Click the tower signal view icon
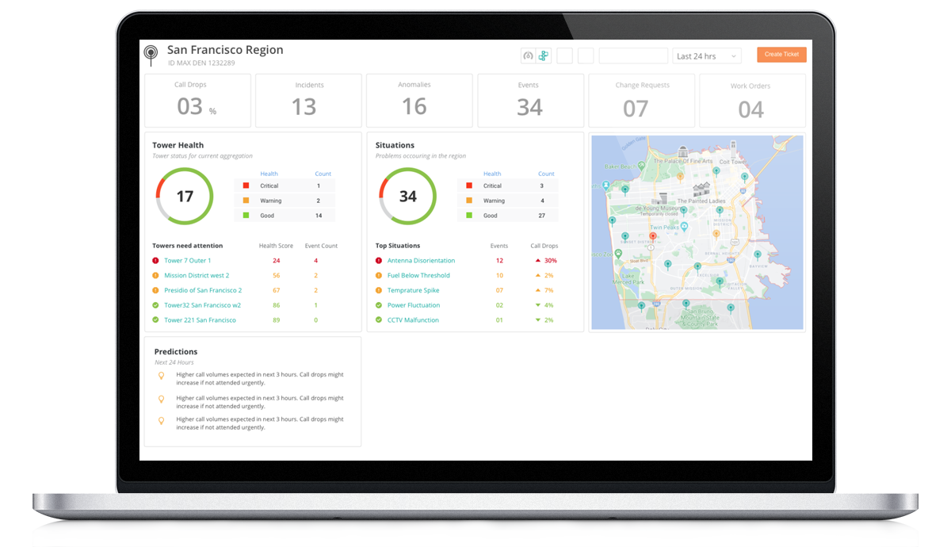 [528, 55]
